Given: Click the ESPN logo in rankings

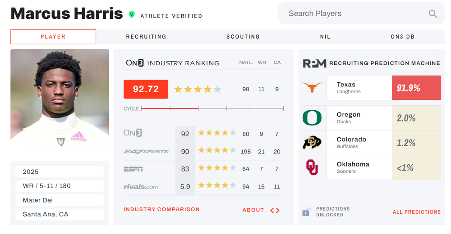Looking at the screenshot, I should coord(133,169).
